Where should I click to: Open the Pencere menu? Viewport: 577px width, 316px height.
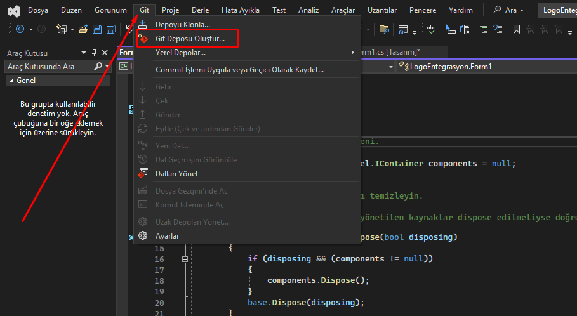pyautogui.click(x=423, y=10)
